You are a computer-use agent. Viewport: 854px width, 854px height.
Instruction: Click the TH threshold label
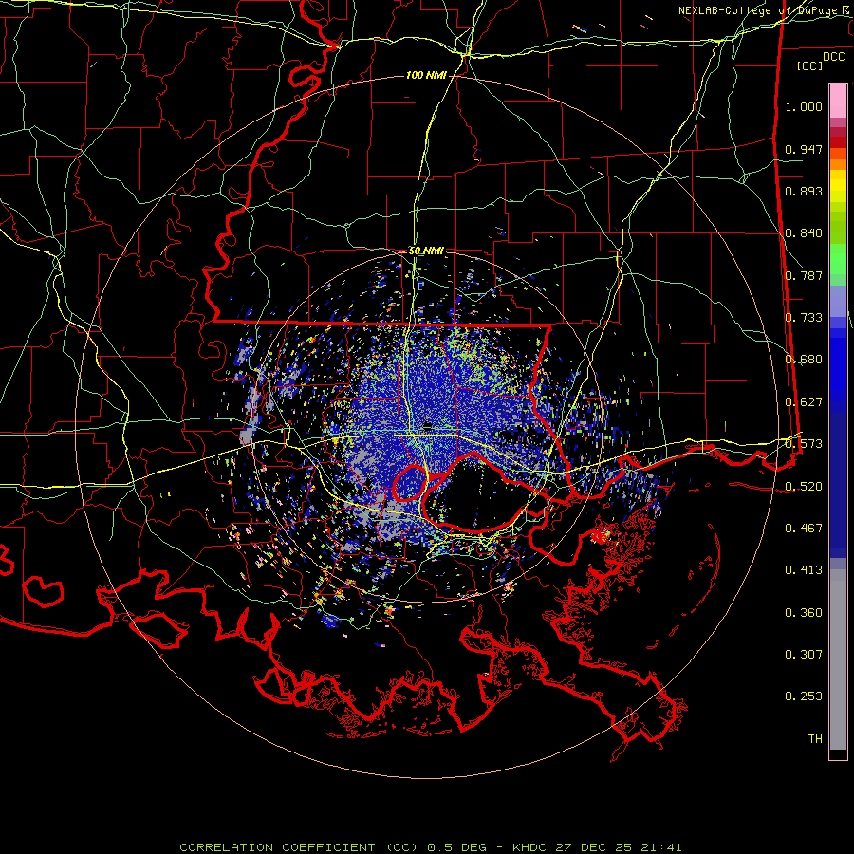(815, 739)
